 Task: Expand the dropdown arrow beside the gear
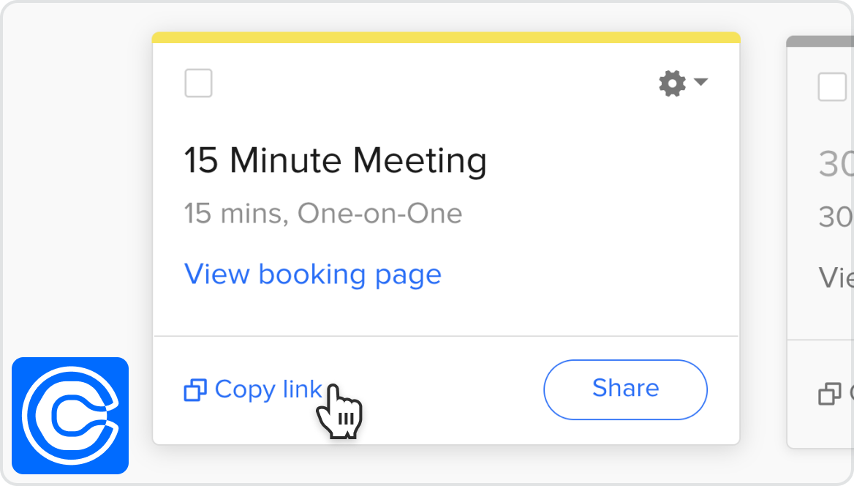pyautogui.click(x=700, y=82)
